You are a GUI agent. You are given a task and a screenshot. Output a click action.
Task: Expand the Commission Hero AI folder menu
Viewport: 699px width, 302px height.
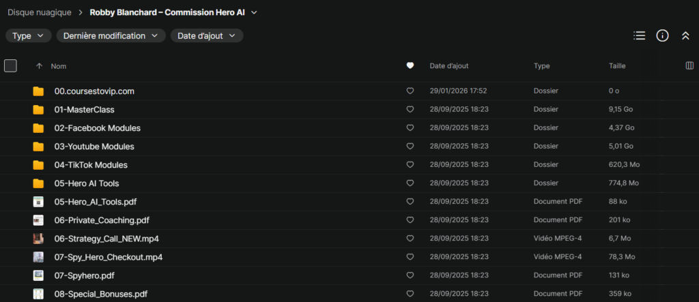pyautogui.click(x=255, y=12)
